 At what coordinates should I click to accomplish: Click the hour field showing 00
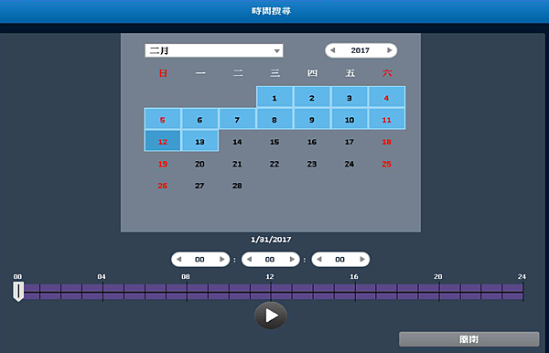click(x=199, y=259)
